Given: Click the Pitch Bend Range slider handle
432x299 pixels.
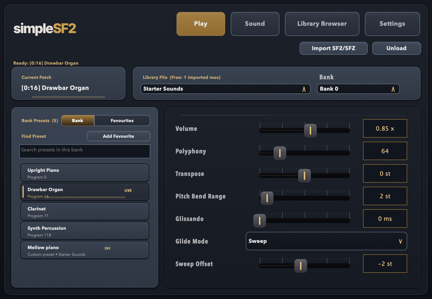Looking at the screenshot, I should [x=267, y=198].
